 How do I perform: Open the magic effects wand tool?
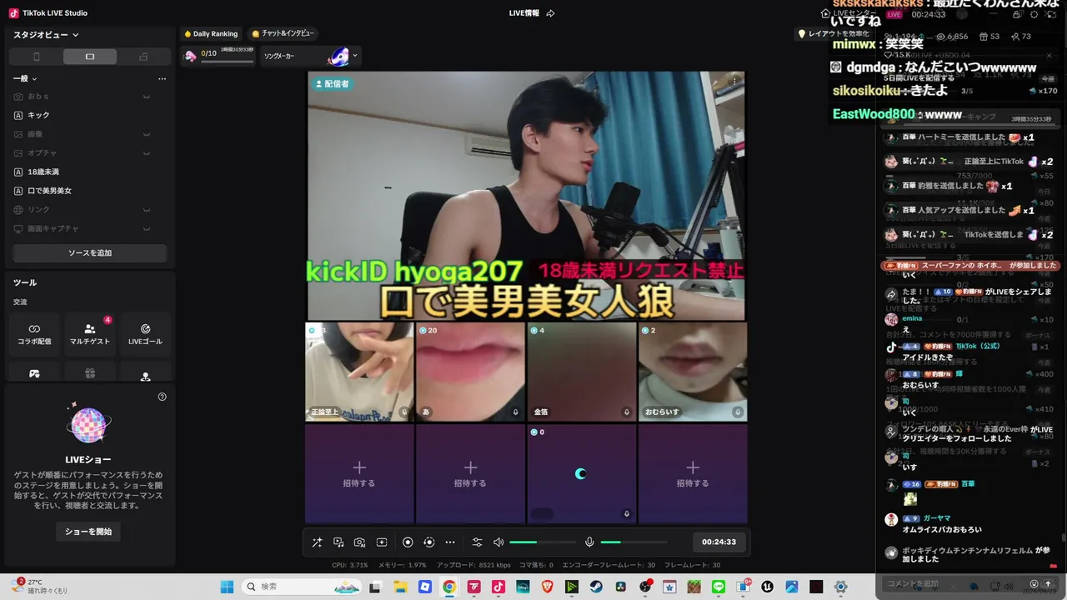(317, 542)
